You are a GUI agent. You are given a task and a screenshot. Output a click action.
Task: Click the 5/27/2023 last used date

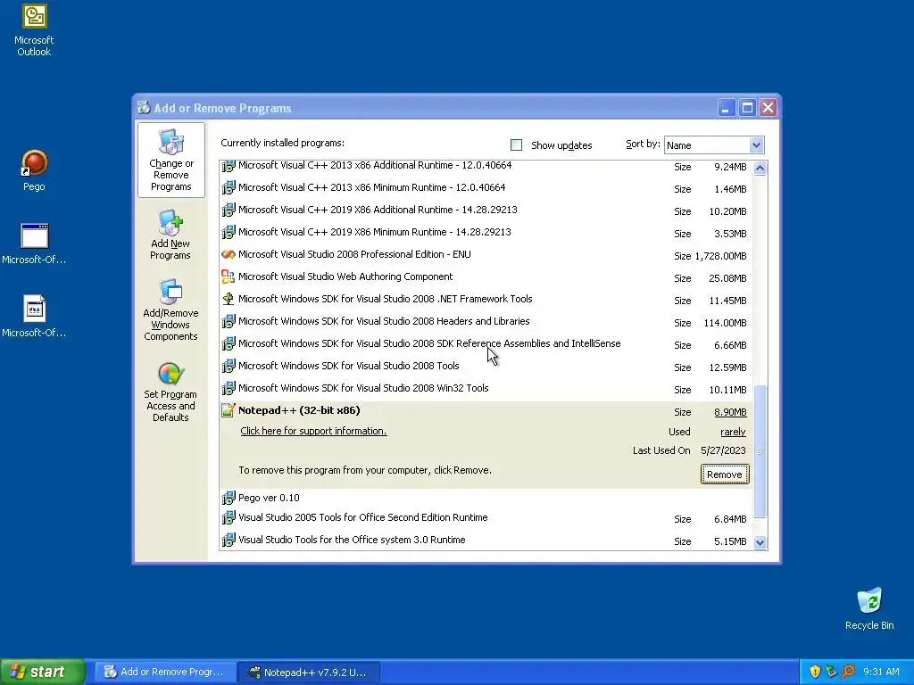click(723, 450)
